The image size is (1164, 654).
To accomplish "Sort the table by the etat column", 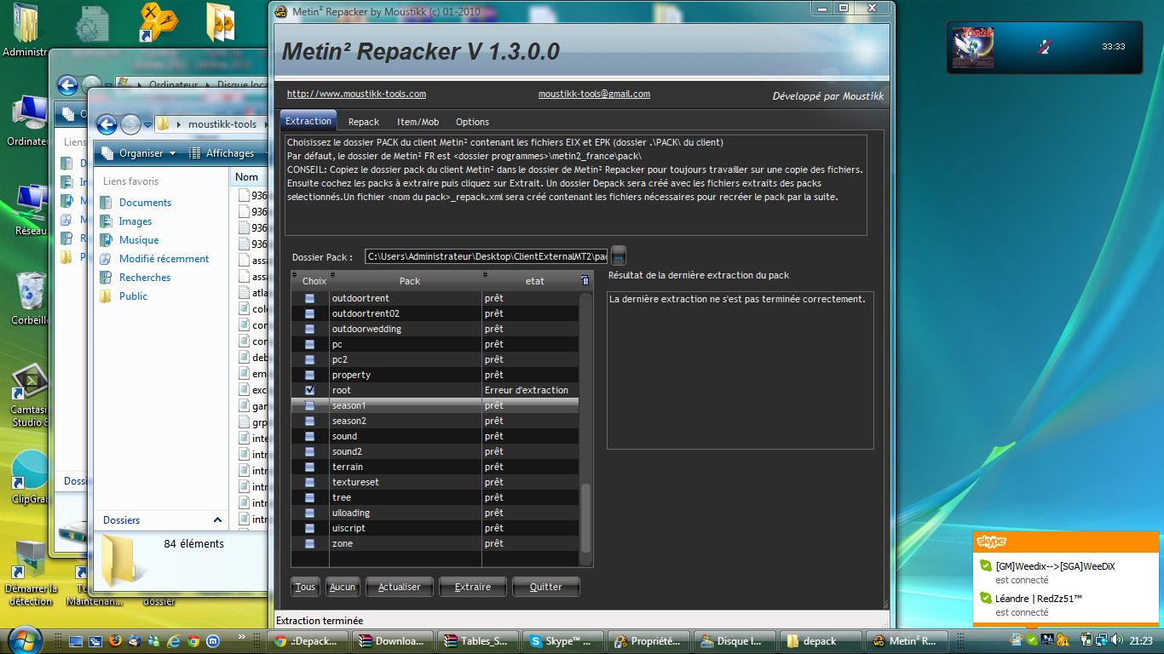I will (x=531, y=280).
